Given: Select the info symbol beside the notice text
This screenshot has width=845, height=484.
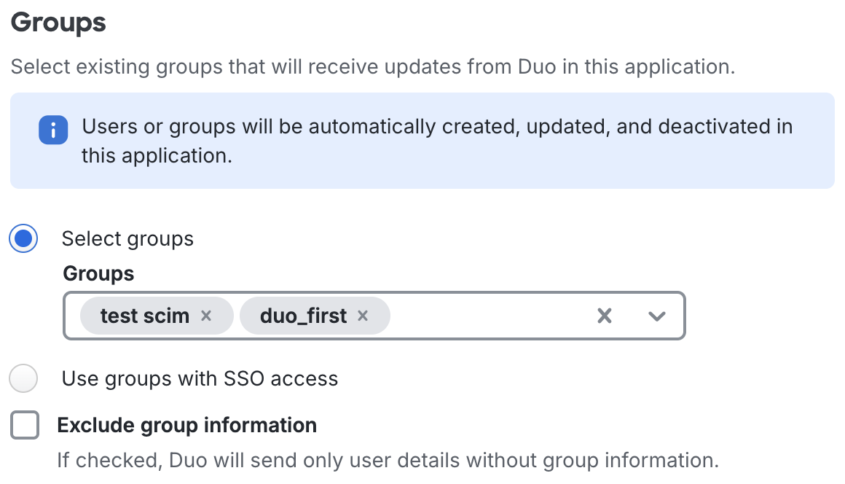Looking at the screenshot, I should pyautogui.click(x=53, y=130).
